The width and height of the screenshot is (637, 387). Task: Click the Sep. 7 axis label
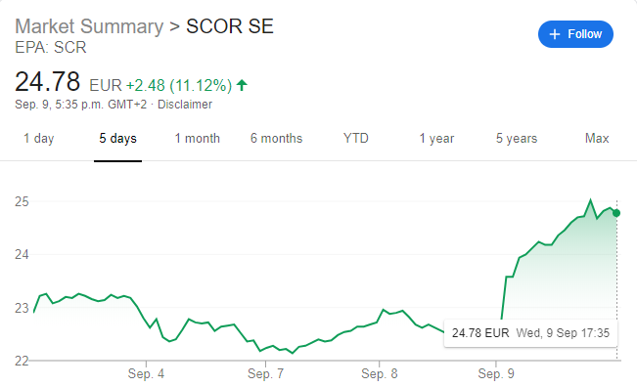(x=266, y=373)
